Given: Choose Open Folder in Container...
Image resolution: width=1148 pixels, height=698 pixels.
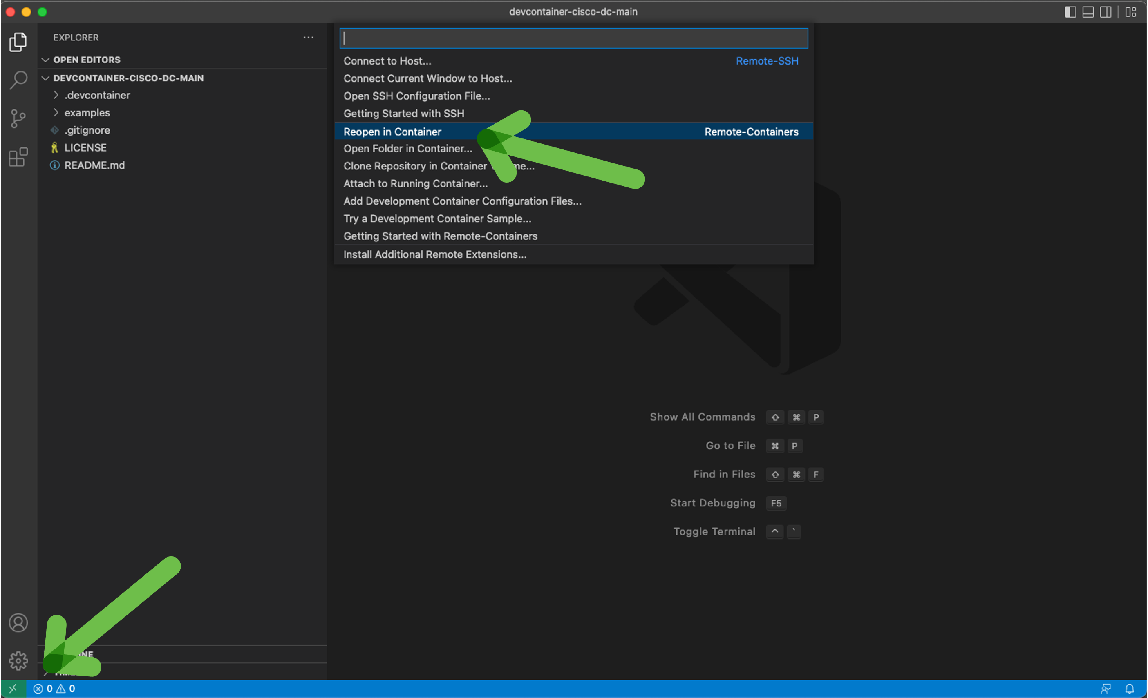Looking at the screenshot, I should point(573,149).
